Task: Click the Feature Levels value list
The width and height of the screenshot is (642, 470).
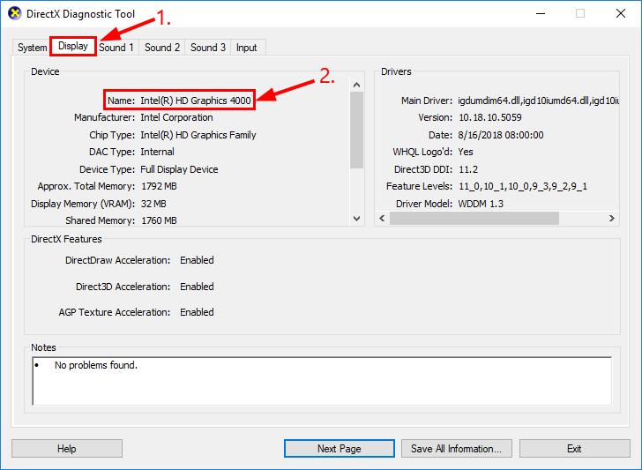Action: pos(523,186)
